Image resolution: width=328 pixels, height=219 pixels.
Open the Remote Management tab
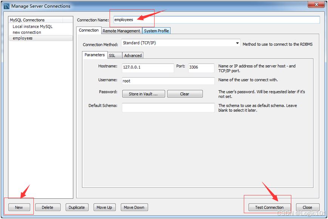click(121, 31)
